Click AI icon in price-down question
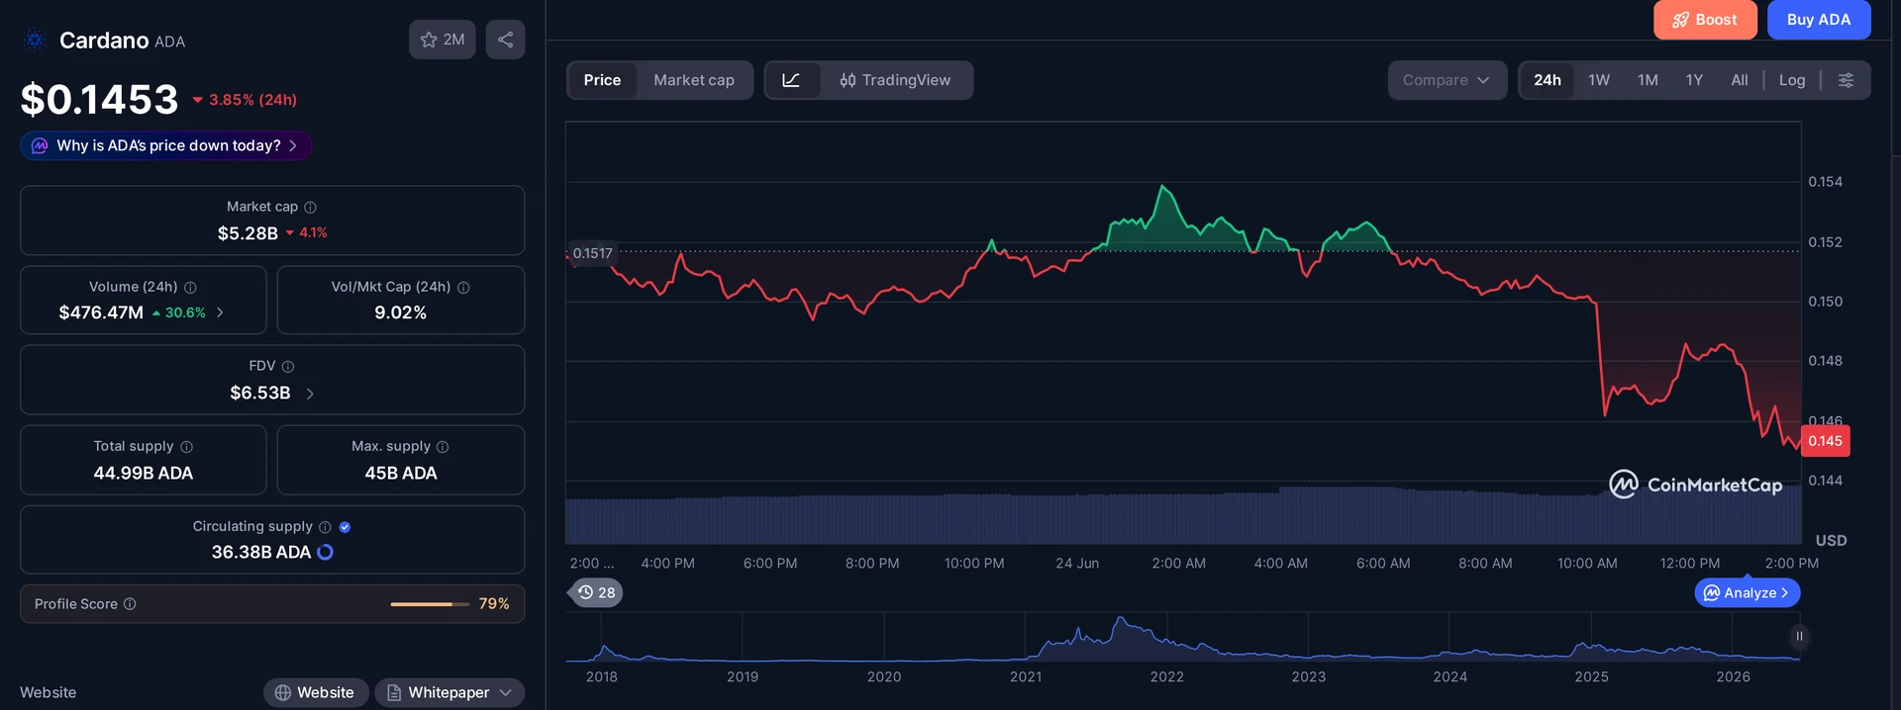The height and width of the screenshot is (710, 1901). click(40, 145)
